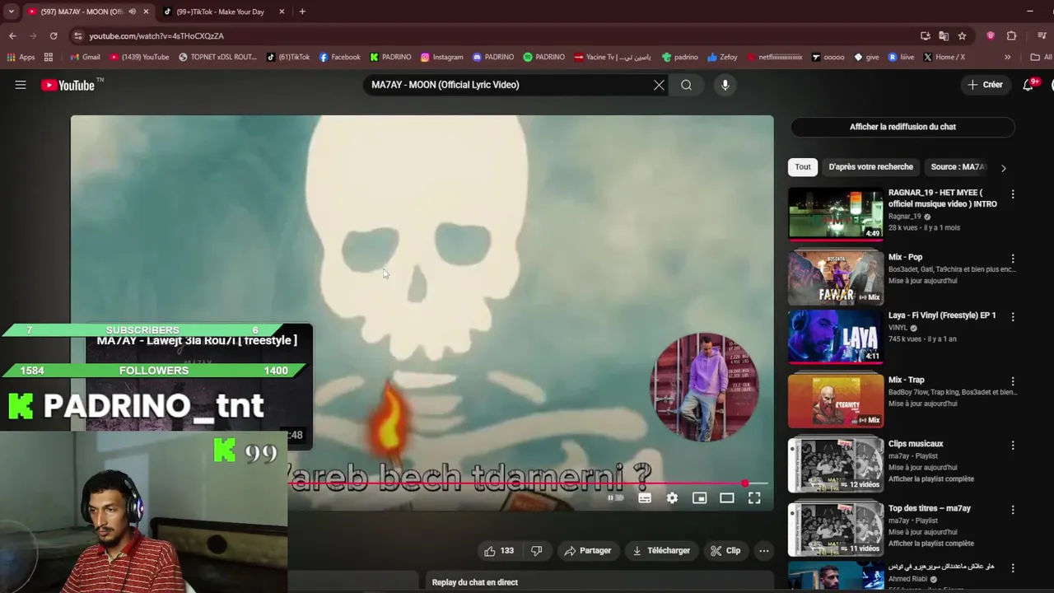This screenshot has height=593, width=1054.
Task: Open the player settings gear
Action: (672, 497)
